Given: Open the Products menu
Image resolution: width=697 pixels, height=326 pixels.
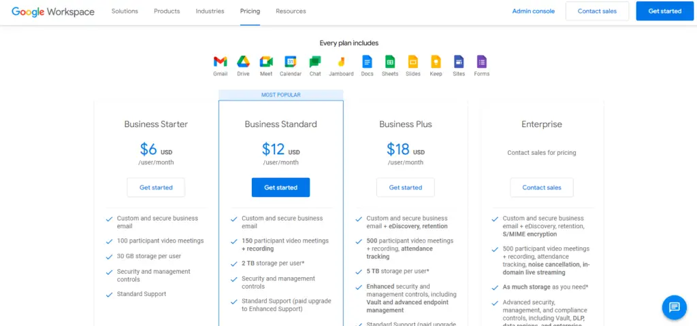Looking at the screenshot, I should [x=167, y=11].
